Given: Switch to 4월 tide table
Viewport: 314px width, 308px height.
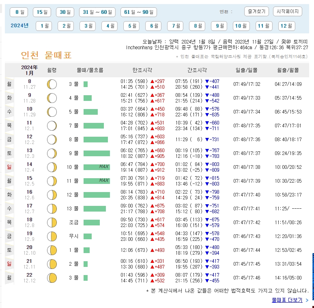Looking at the screenshot, I should pos(110,26).
